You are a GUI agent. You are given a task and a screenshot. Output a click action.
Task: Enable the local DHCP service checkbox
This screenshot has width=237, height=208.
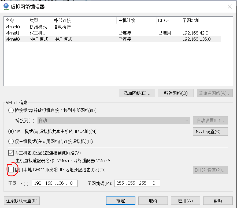tap(11, 170)
